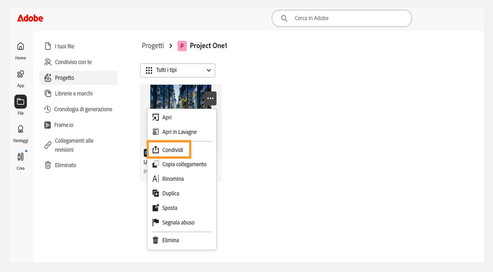Viewport: 493px width, 272px height.
Task: Choose Sposta from the menu
Action: pos(182,208)
